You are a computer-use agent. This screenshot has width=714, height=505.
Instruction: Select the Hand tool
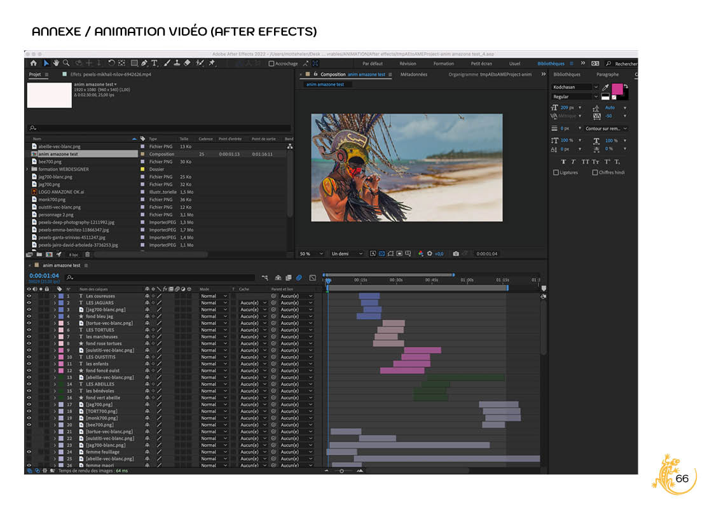(x=56, y=64)
